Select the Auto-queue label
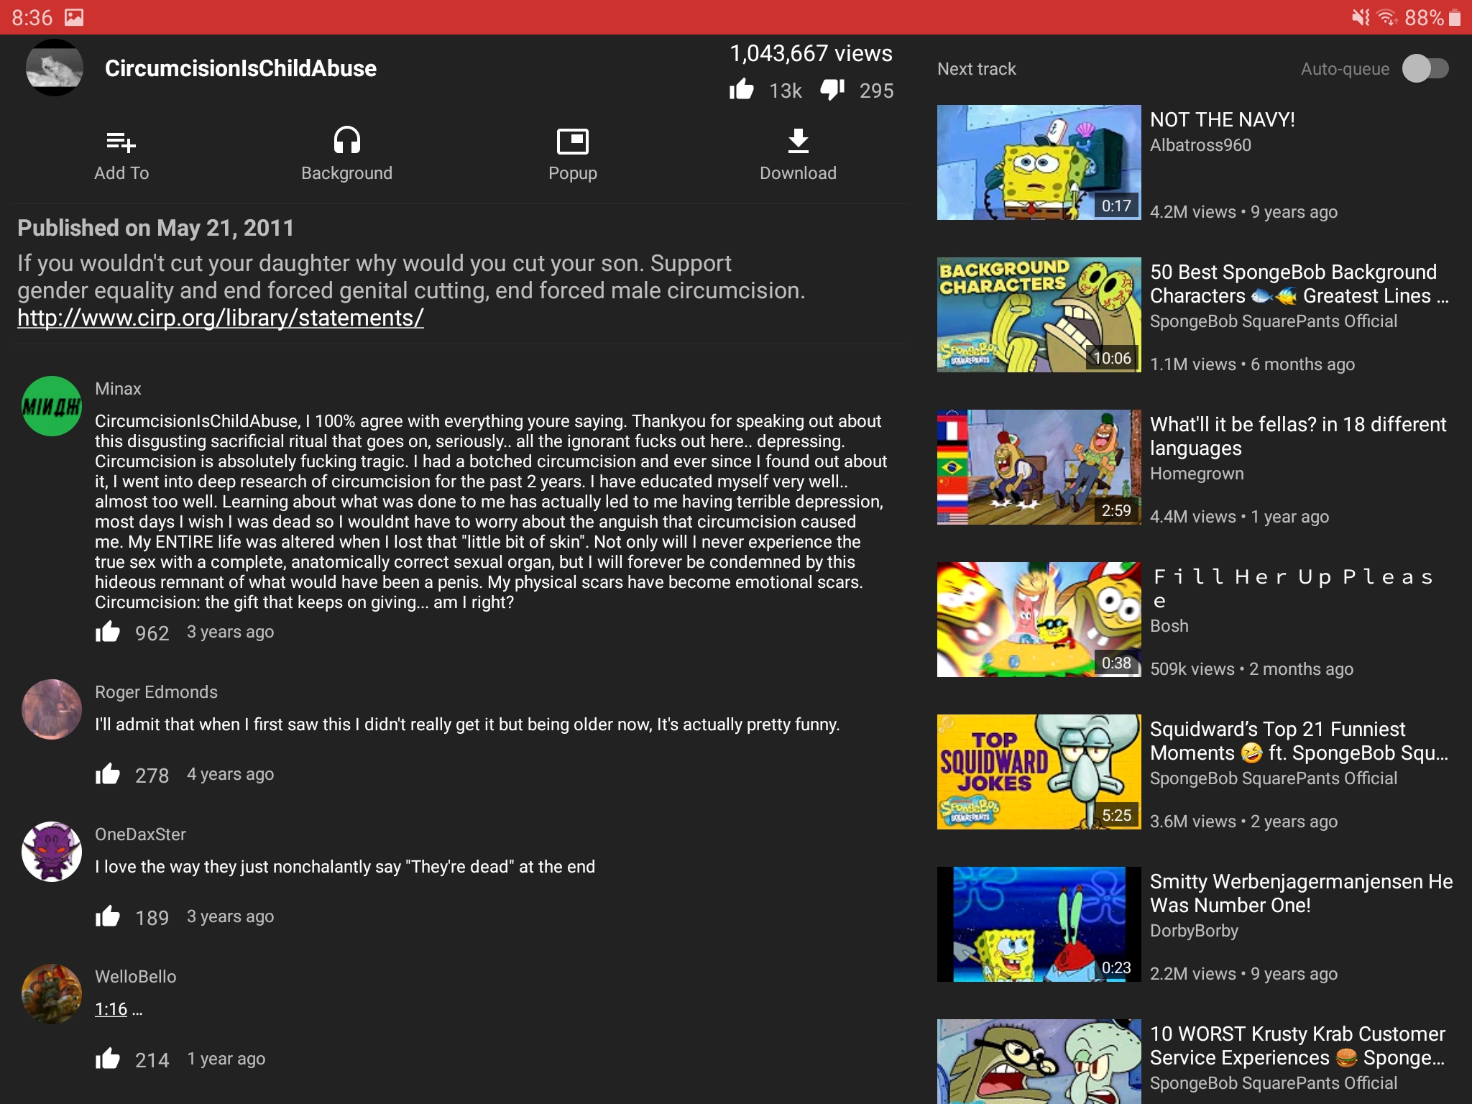This screenshot has width=1472, height=1104. (1345, 69)
